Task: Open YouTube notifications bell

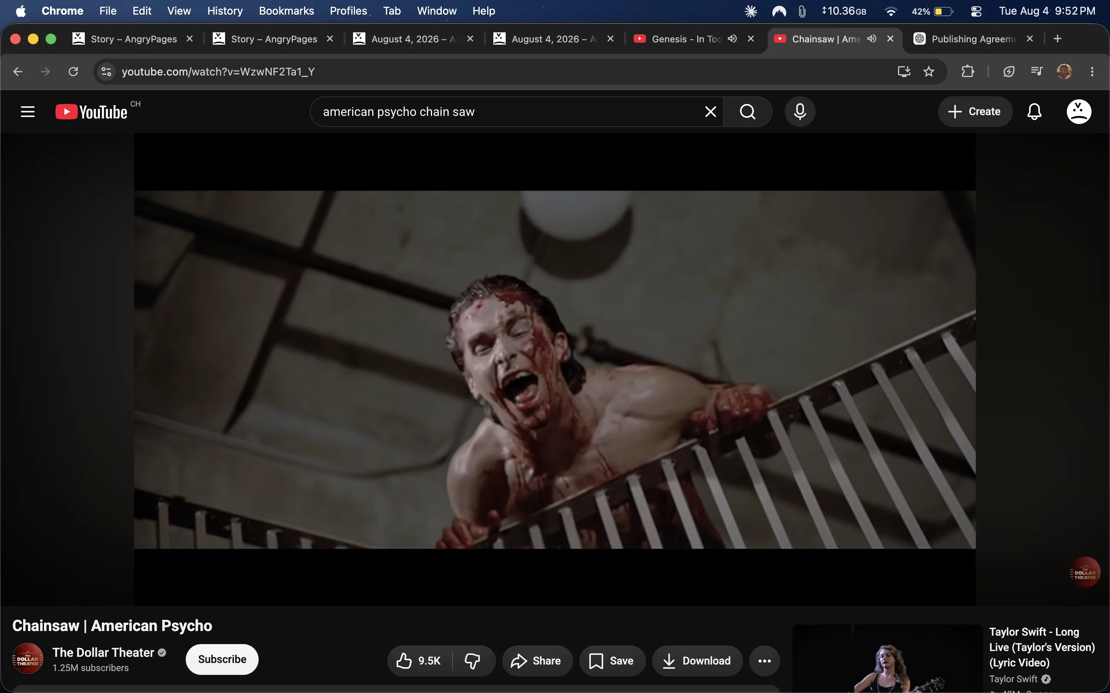Action: pos(1034,111)
